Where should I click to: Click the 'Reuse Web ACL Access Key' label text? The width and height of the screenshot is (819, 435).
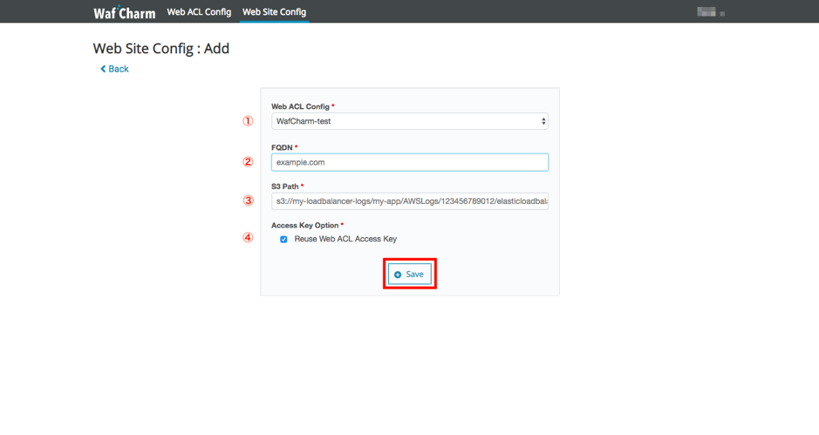coord(345,239)
